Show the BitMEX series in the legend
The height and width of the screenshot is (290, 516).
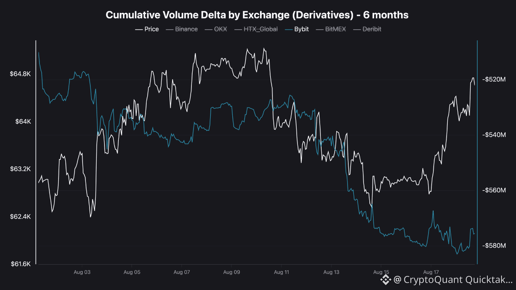click(x=331, y=29)
